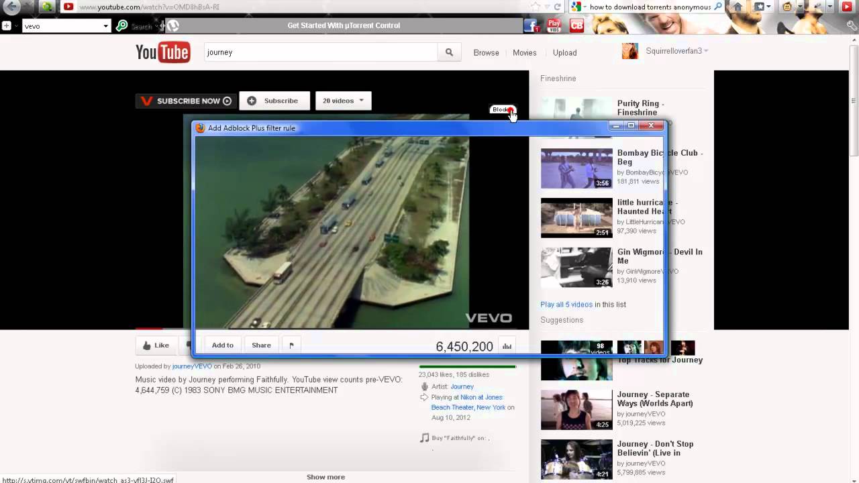Bookmark this page with the star icon
859x483 pixels.
tap(535, 7)
